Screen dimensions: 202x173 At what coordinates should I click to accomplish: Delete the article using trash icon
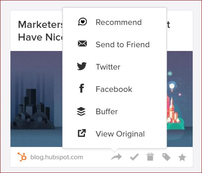point(150,157)
